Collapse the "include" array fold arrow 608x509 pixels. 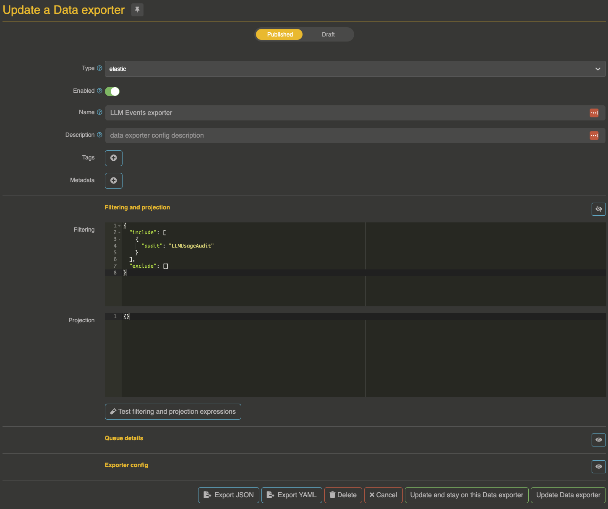point(119,232)
